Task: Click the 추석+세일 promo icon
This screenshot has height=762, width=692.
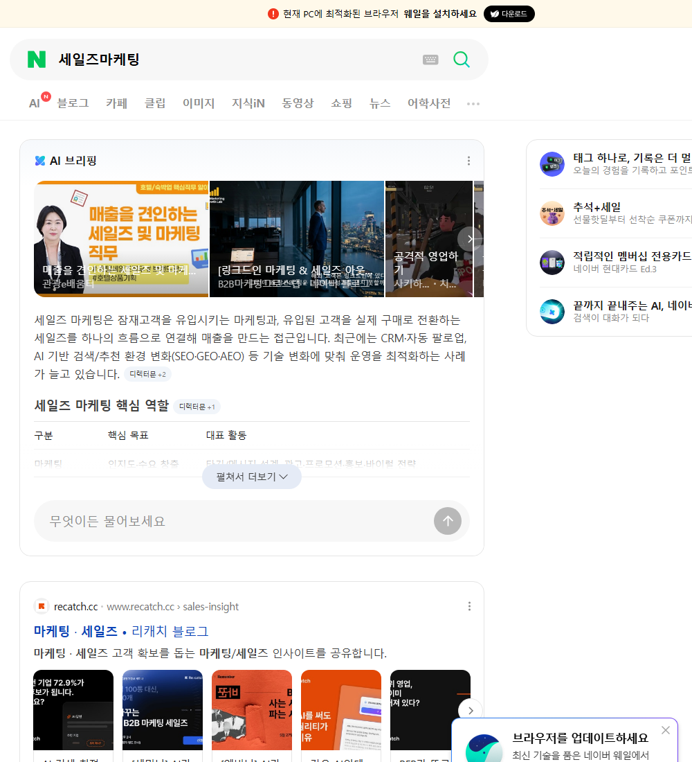Action: [552, 213]
